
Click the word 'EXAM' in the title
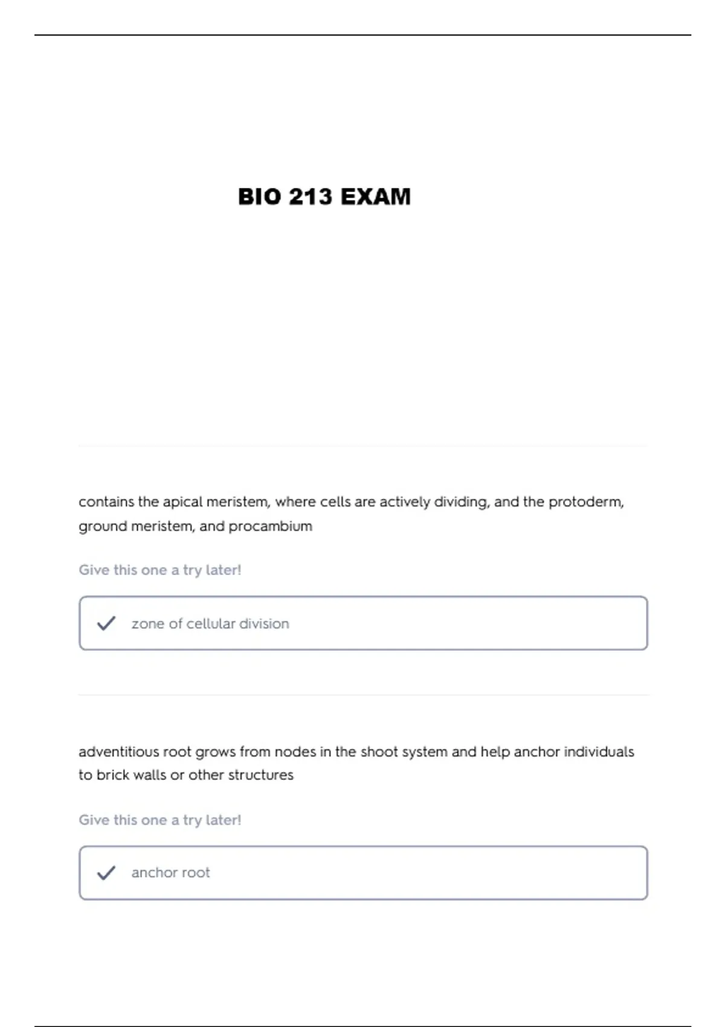(376, 196)
